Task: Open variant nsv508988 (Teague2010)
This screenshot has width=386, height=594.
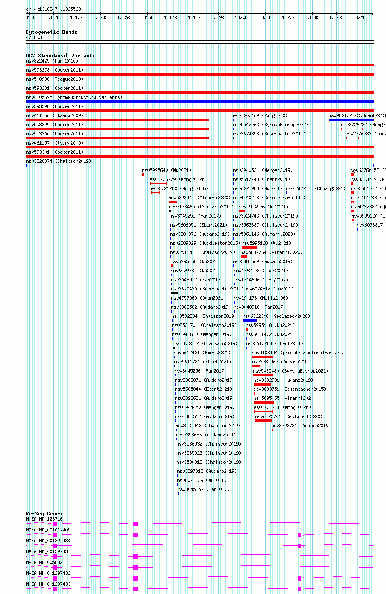Action: pos(55,79)
